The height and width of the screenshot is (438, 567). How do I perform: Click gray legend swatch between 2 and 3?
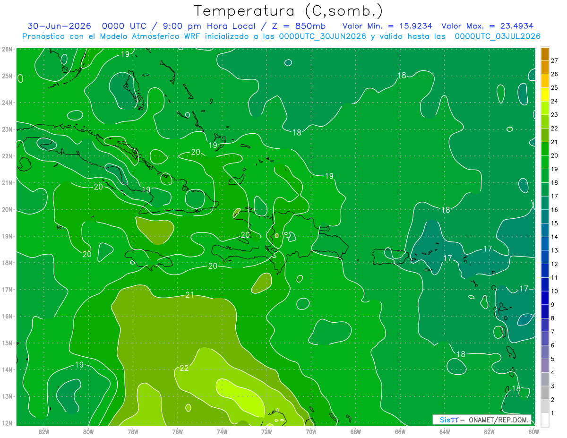545,393
